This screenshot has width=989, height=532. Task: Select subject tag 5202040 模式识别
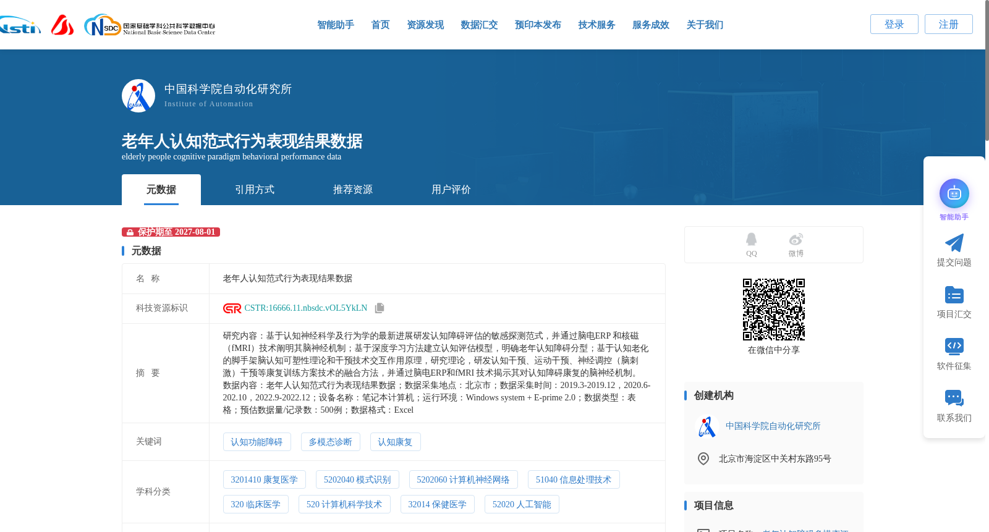pos(357,479)
